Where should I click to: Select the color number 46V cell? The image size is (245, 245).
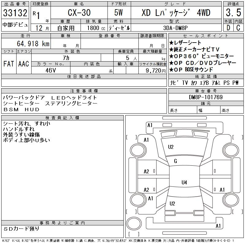click(51, 70)
